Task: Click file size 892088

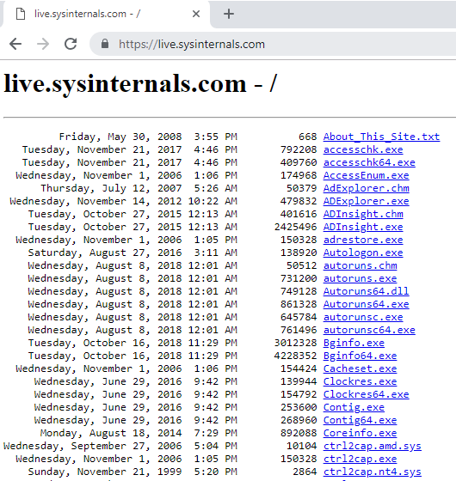Action: click(x=299, y=433)
